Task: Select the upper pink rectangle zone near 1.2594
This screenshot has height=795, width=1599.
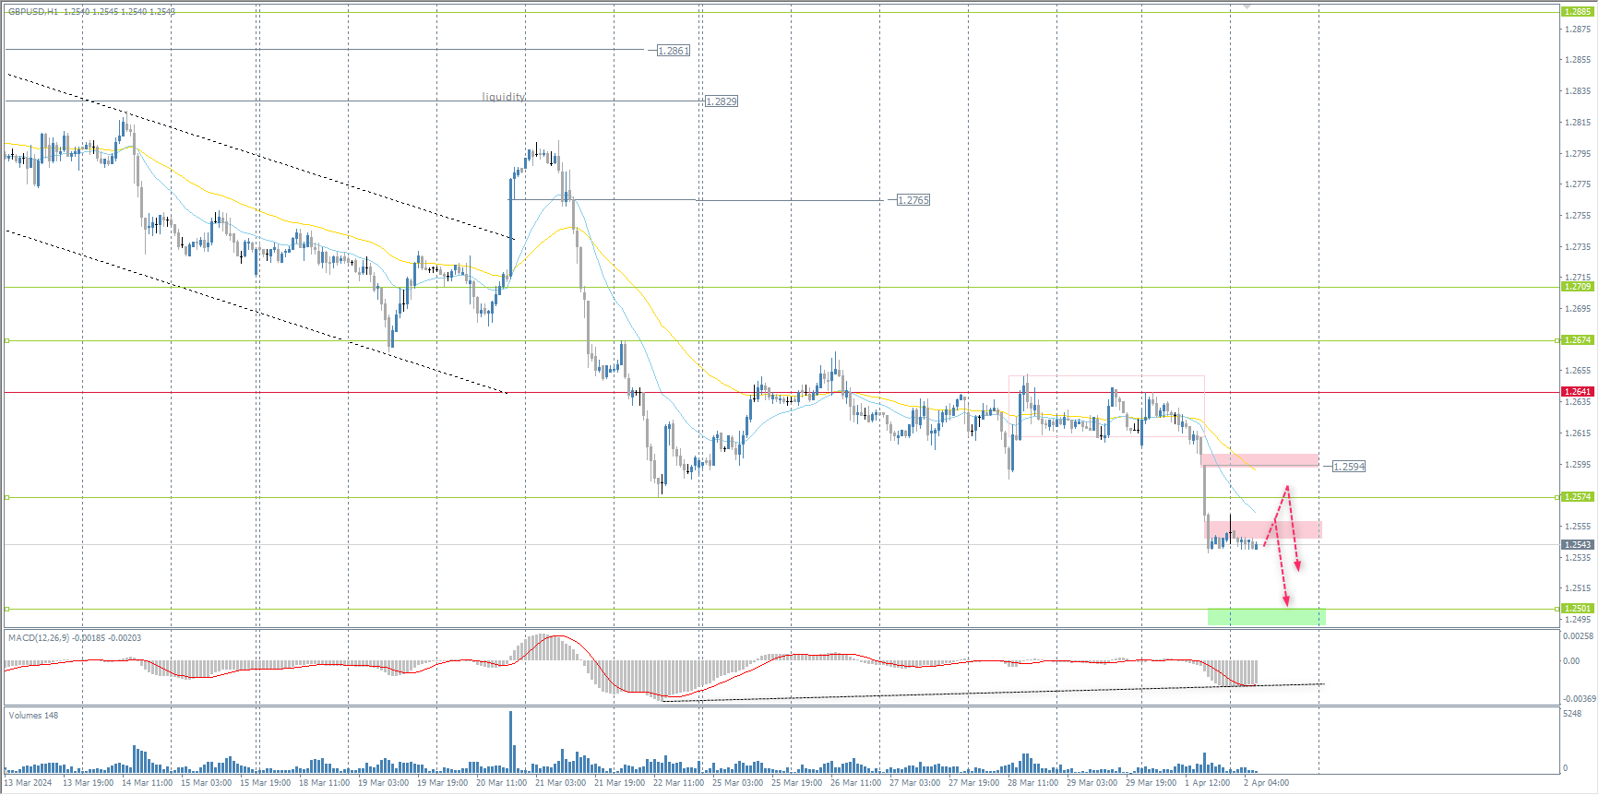Action: click(x=1259, y=460)
